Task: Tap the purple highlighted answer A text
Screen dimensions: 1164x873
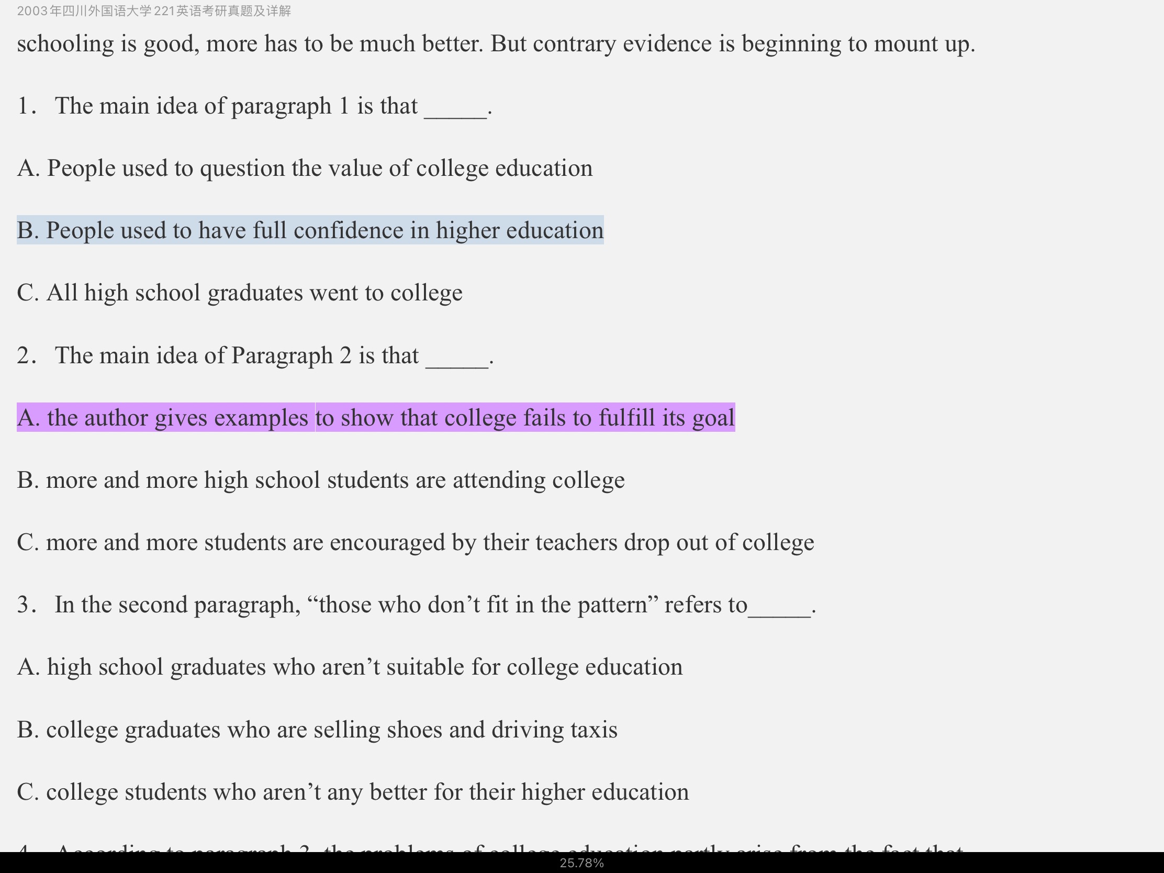Action: (376, 417)
